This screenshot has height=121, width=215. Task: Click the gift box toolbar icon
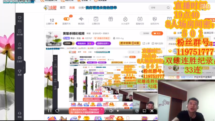(110, 19)
